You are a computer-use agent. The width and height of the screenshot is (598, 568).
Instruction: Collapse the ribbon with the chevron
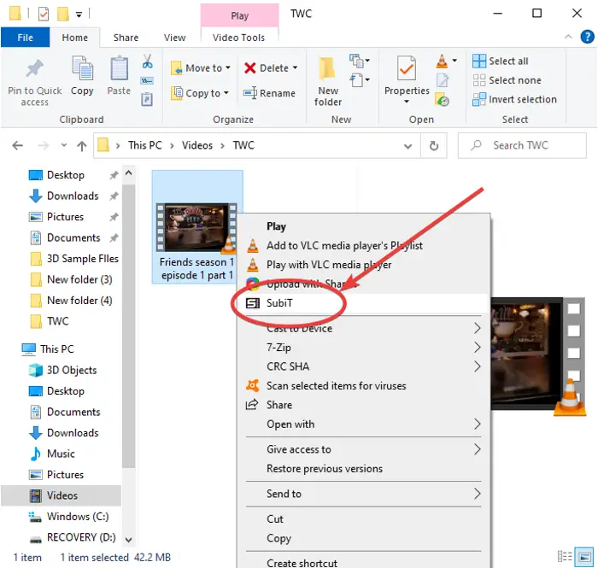click(568, 37)
